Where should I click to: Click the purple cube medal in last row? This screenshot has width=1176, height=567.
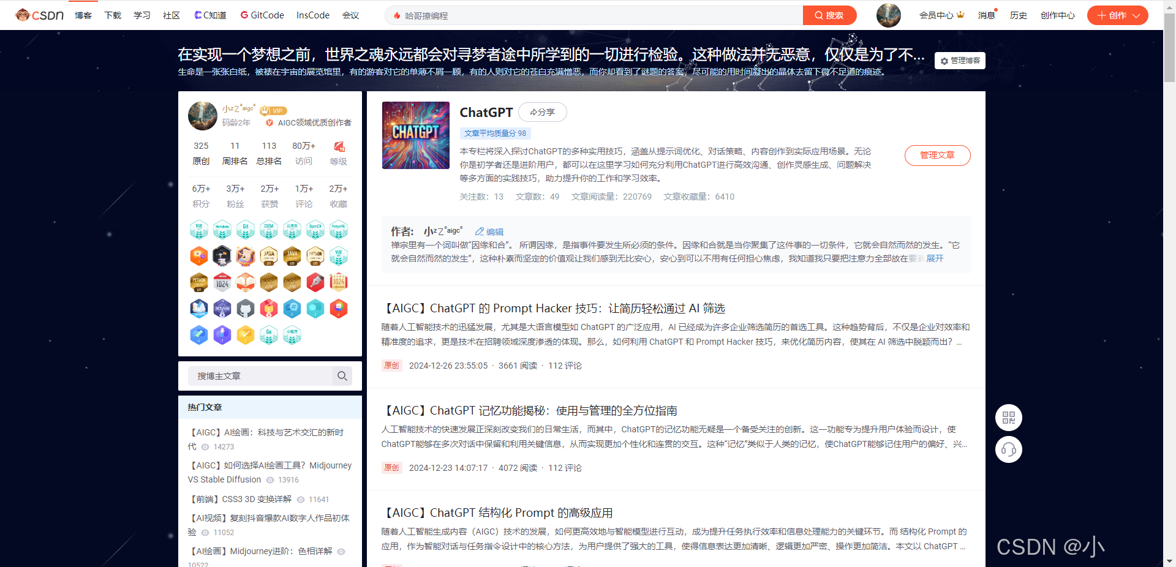(222, 335)
